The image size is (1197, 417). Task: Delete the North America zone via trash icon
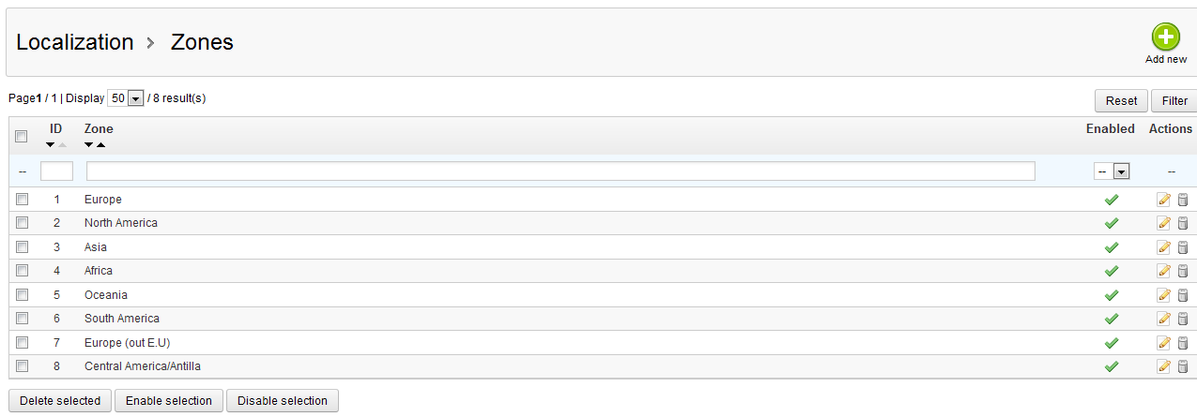tap(1183, 223)
